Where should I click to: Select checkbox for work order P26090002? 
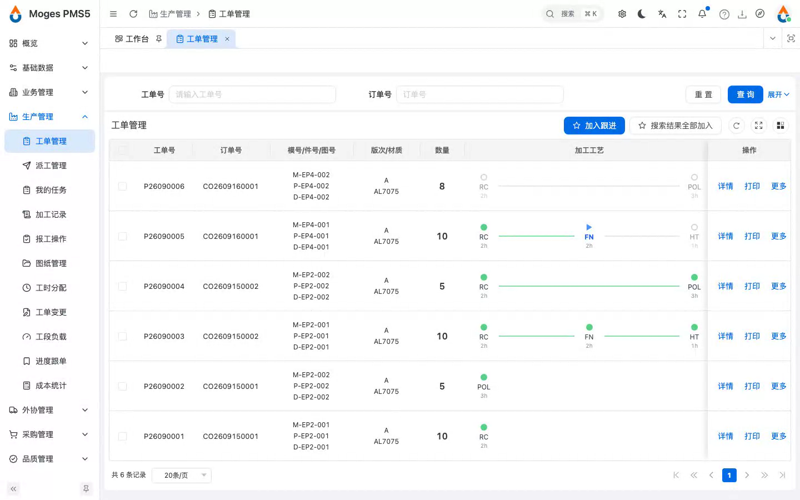coord(123,386)
